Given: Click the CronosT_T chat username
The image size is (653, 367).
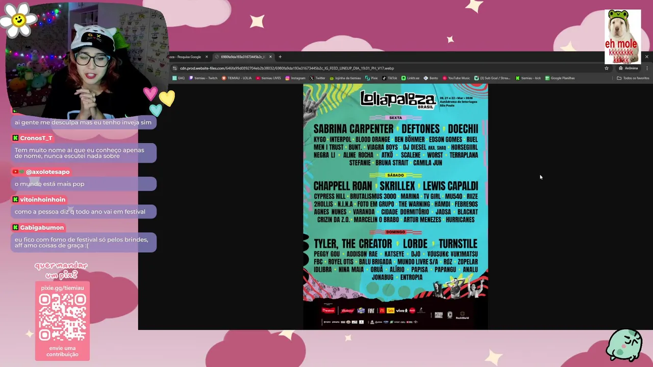Looking at the screenshot, I should [36, 138].
